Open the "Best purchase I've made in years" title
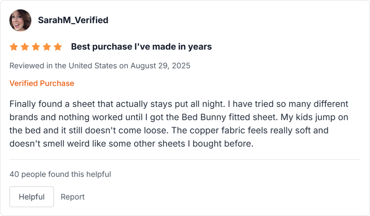 point(141,47)
